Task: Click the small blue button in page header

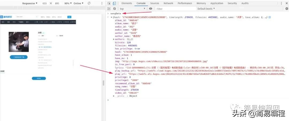Action: [x=69, y=17]
